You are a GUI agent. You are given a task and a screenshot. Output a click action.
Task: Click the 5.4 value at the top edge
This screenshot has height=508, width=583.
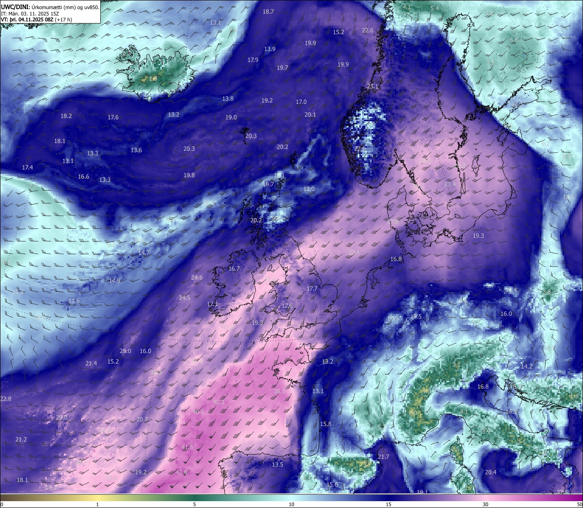click(435, 9)
